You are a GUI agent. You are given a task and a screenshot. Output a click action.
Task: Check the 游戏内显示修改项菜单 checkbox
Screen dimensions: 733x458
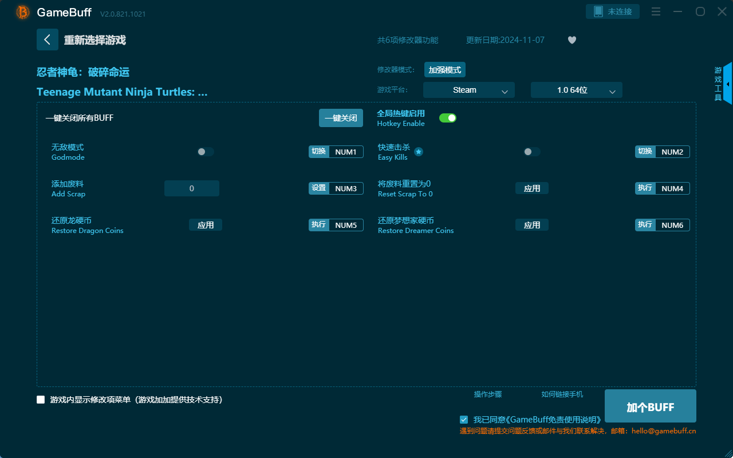point(41,400)
